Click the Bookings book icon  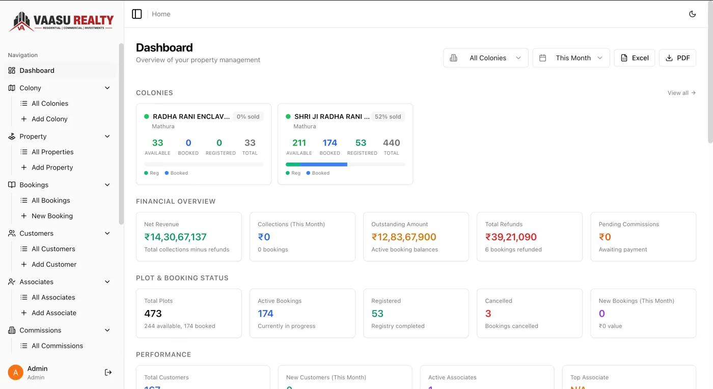[x=12, y=185]
